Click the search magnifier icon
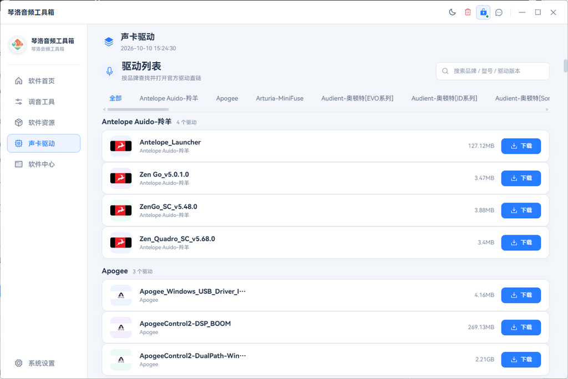The width and height of the screenshot is (568, 379). [445, 71]
